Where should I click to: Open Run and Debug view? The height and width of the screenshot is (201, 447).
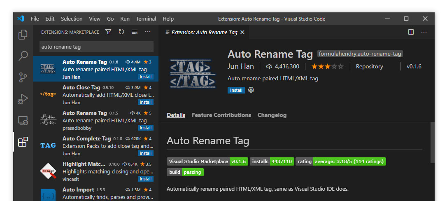(23, 99)
